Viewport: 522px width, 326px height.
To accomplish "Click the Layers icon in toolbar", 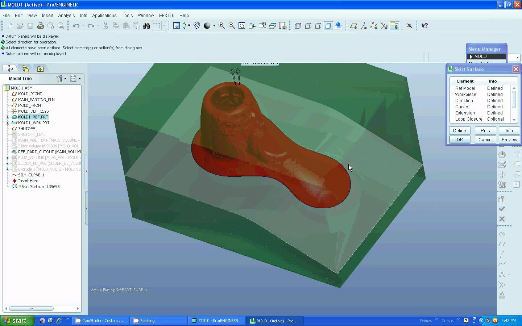I will coord(272,26).
